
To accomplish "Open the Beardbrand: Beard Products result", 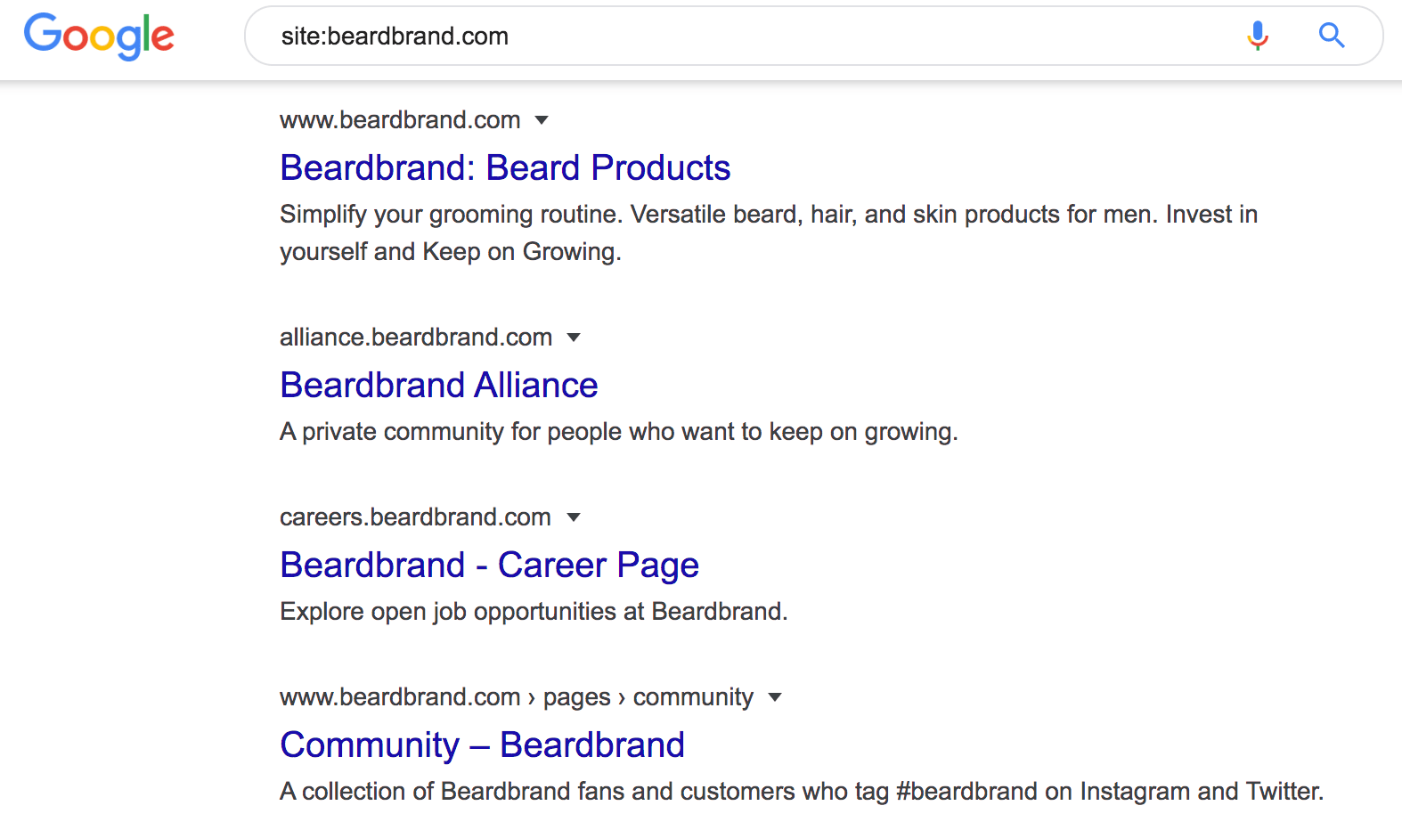I will click(x=505, y=167).
